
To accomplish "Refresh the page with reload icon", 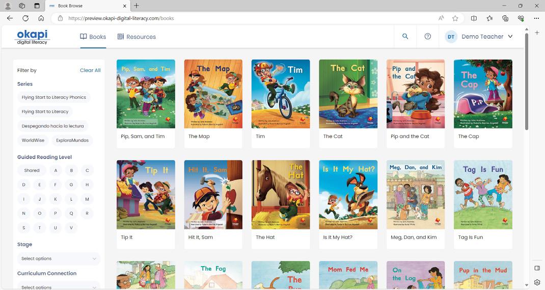I will [x=25, y=18].
